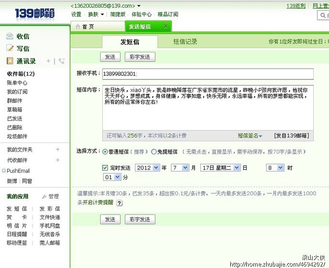Close the 发送短信 tab
This screenshot has width=329, height=268.
click(166, 27)
